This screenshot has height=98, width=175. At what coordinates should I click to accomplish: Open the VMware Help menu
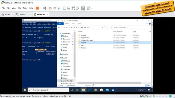coord(31,8)
